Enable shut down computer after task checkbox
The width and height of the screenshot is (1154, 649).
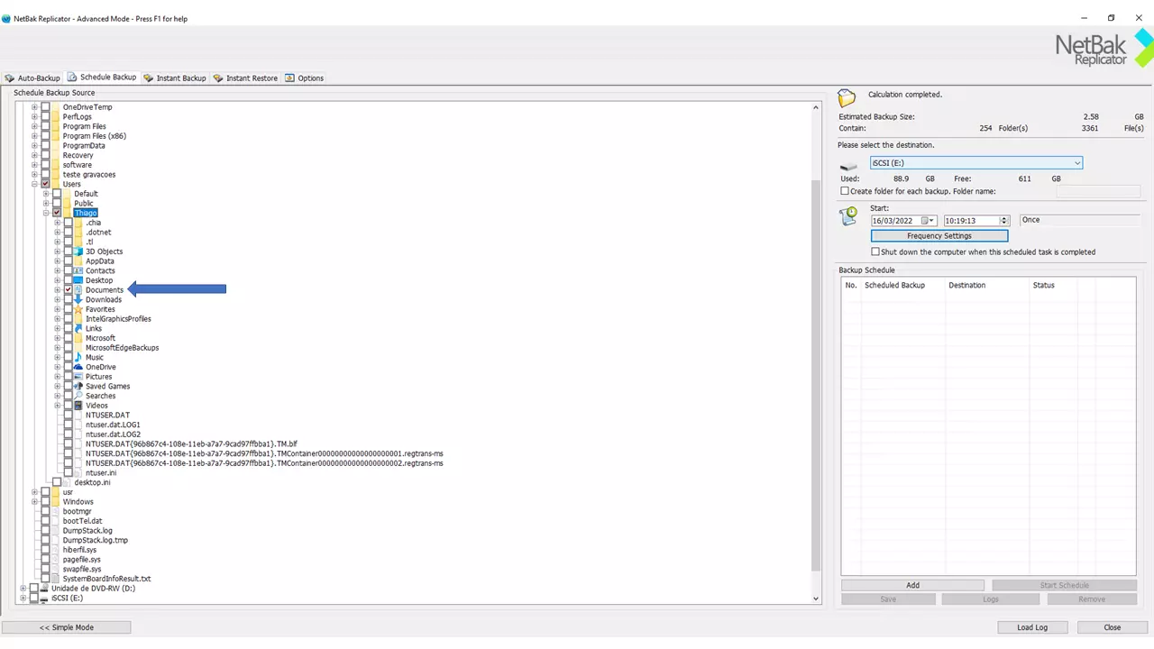(875, 252)
